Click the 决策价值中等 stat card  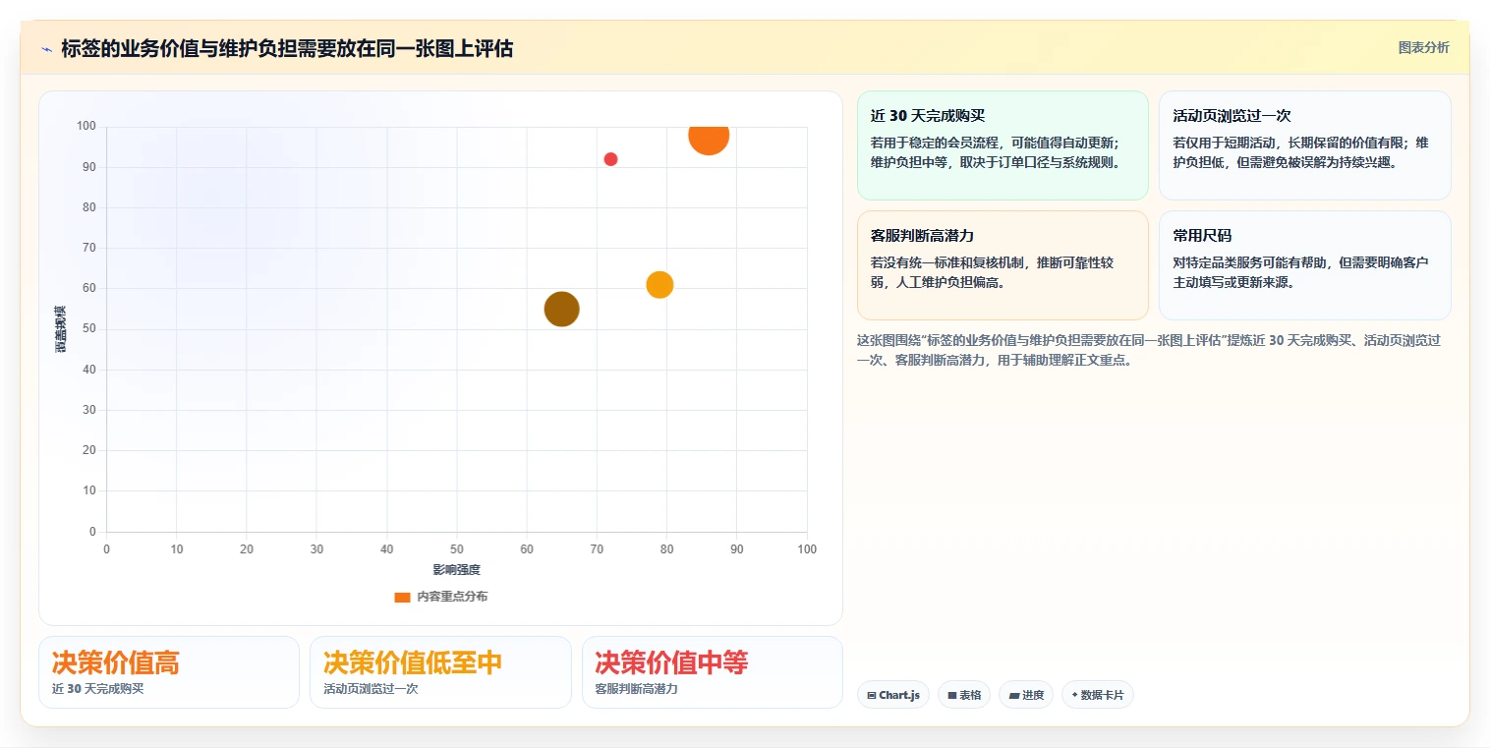(713, 672)
